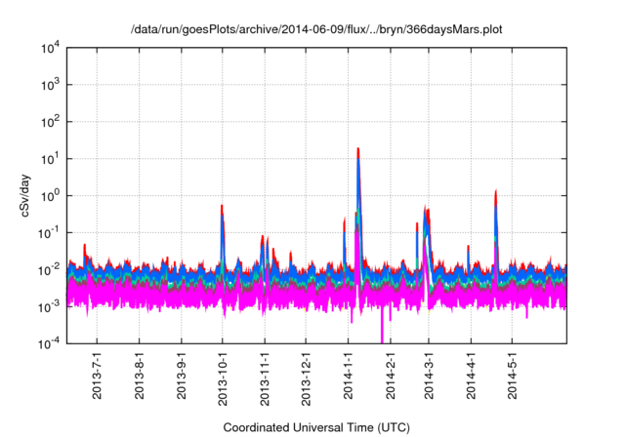625x437 pixels.
Task: Click the Coordinated Universal Time axis label
Action: [317, 427]
